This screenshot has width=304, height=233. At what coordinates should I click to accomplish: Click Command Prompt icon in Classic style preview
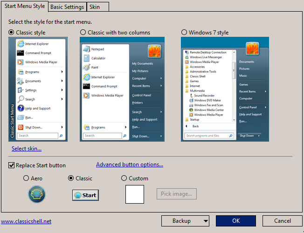(x=21, y=53)
